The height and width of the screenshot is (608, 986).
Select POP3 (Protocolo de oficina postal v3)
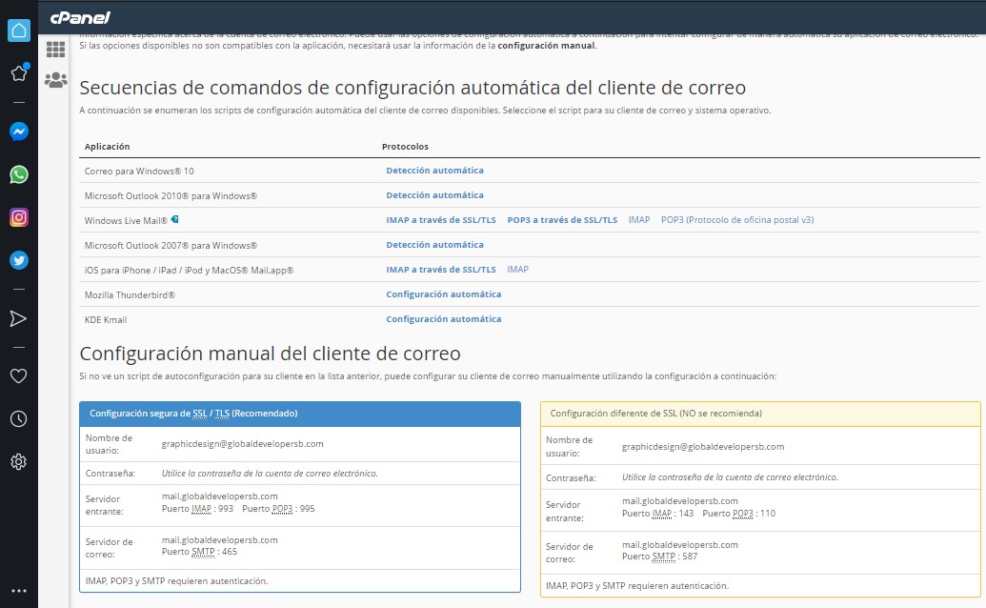pos(736,220)
